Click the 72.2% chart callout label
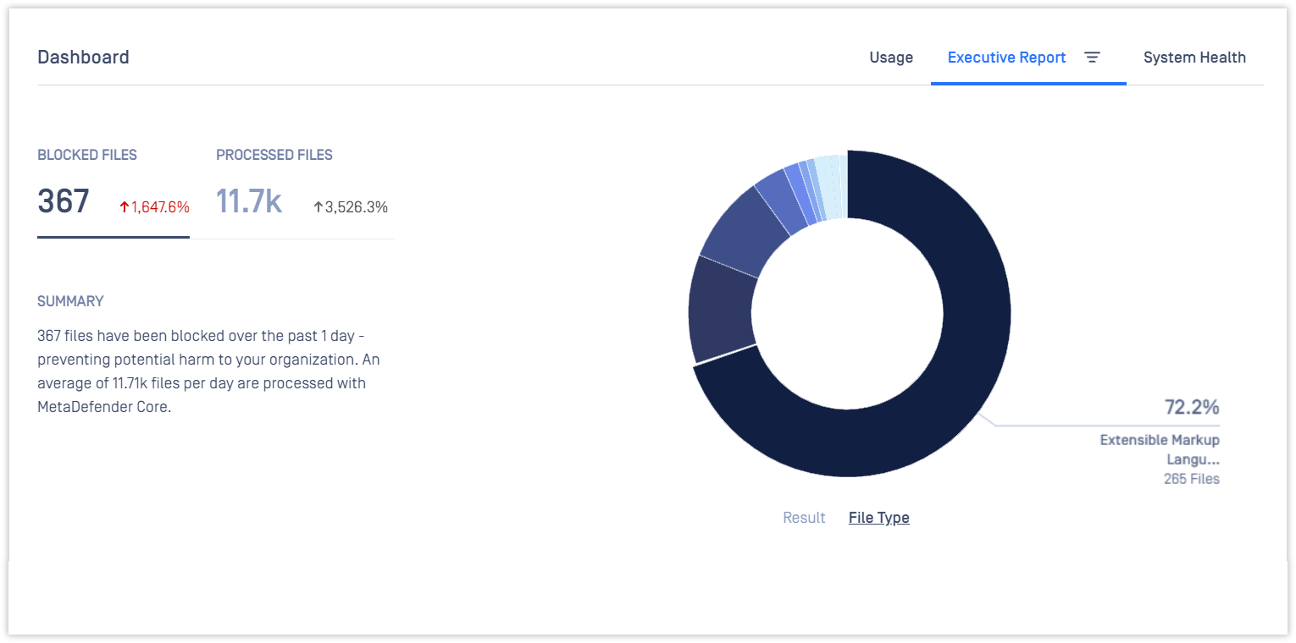Screen dimensions: 1296x643 [x=1192, y=407]
